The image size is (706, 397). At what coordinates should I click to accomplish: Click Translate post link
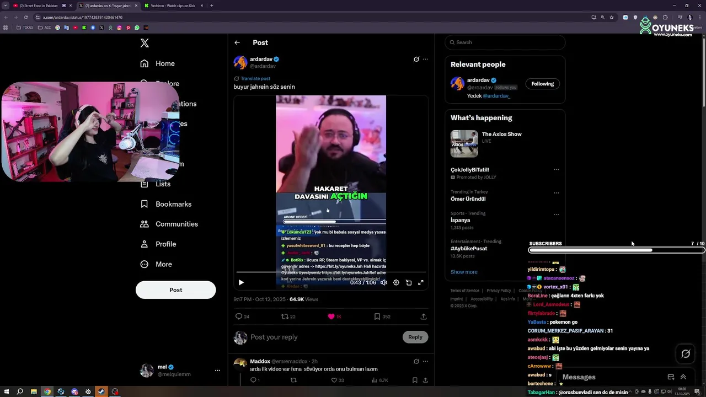point(255,79)
